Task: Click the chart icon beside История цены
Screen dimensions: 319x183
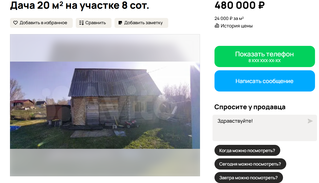Action: tap(217, 26)
